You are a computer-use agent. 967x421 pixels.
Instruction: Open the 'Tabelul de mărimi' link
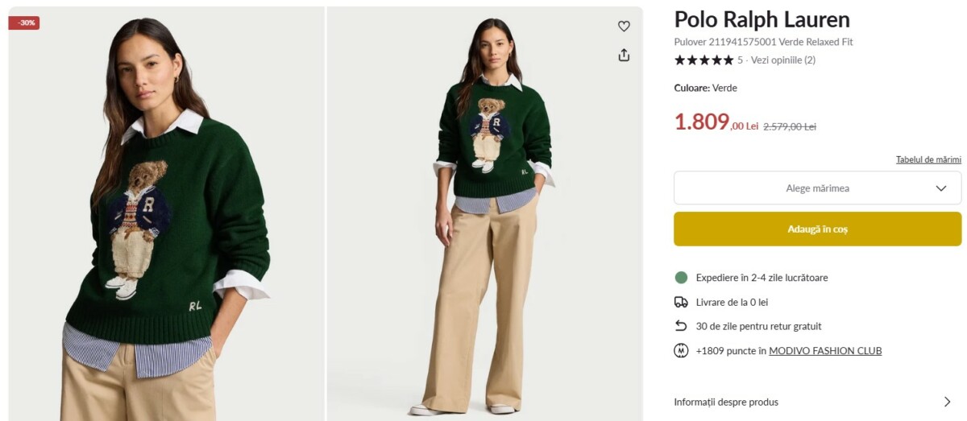point(928,159)
